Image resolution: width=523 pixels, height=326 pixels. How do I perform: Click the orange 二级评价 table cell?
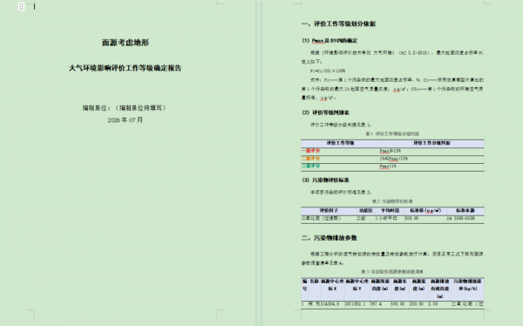pyautogui.click(x=340, y=159)
